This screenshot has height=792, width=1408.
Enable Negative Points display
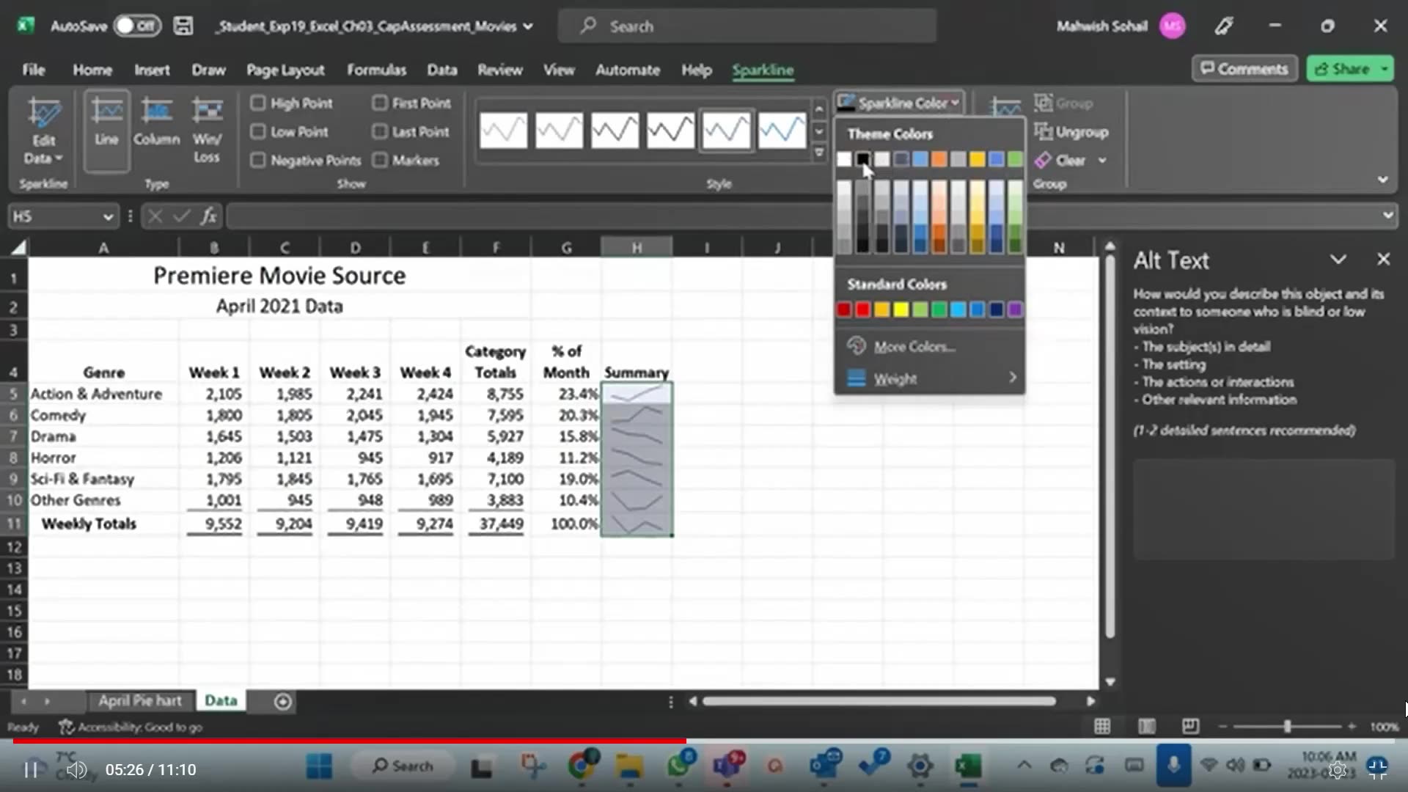[258, 160]
